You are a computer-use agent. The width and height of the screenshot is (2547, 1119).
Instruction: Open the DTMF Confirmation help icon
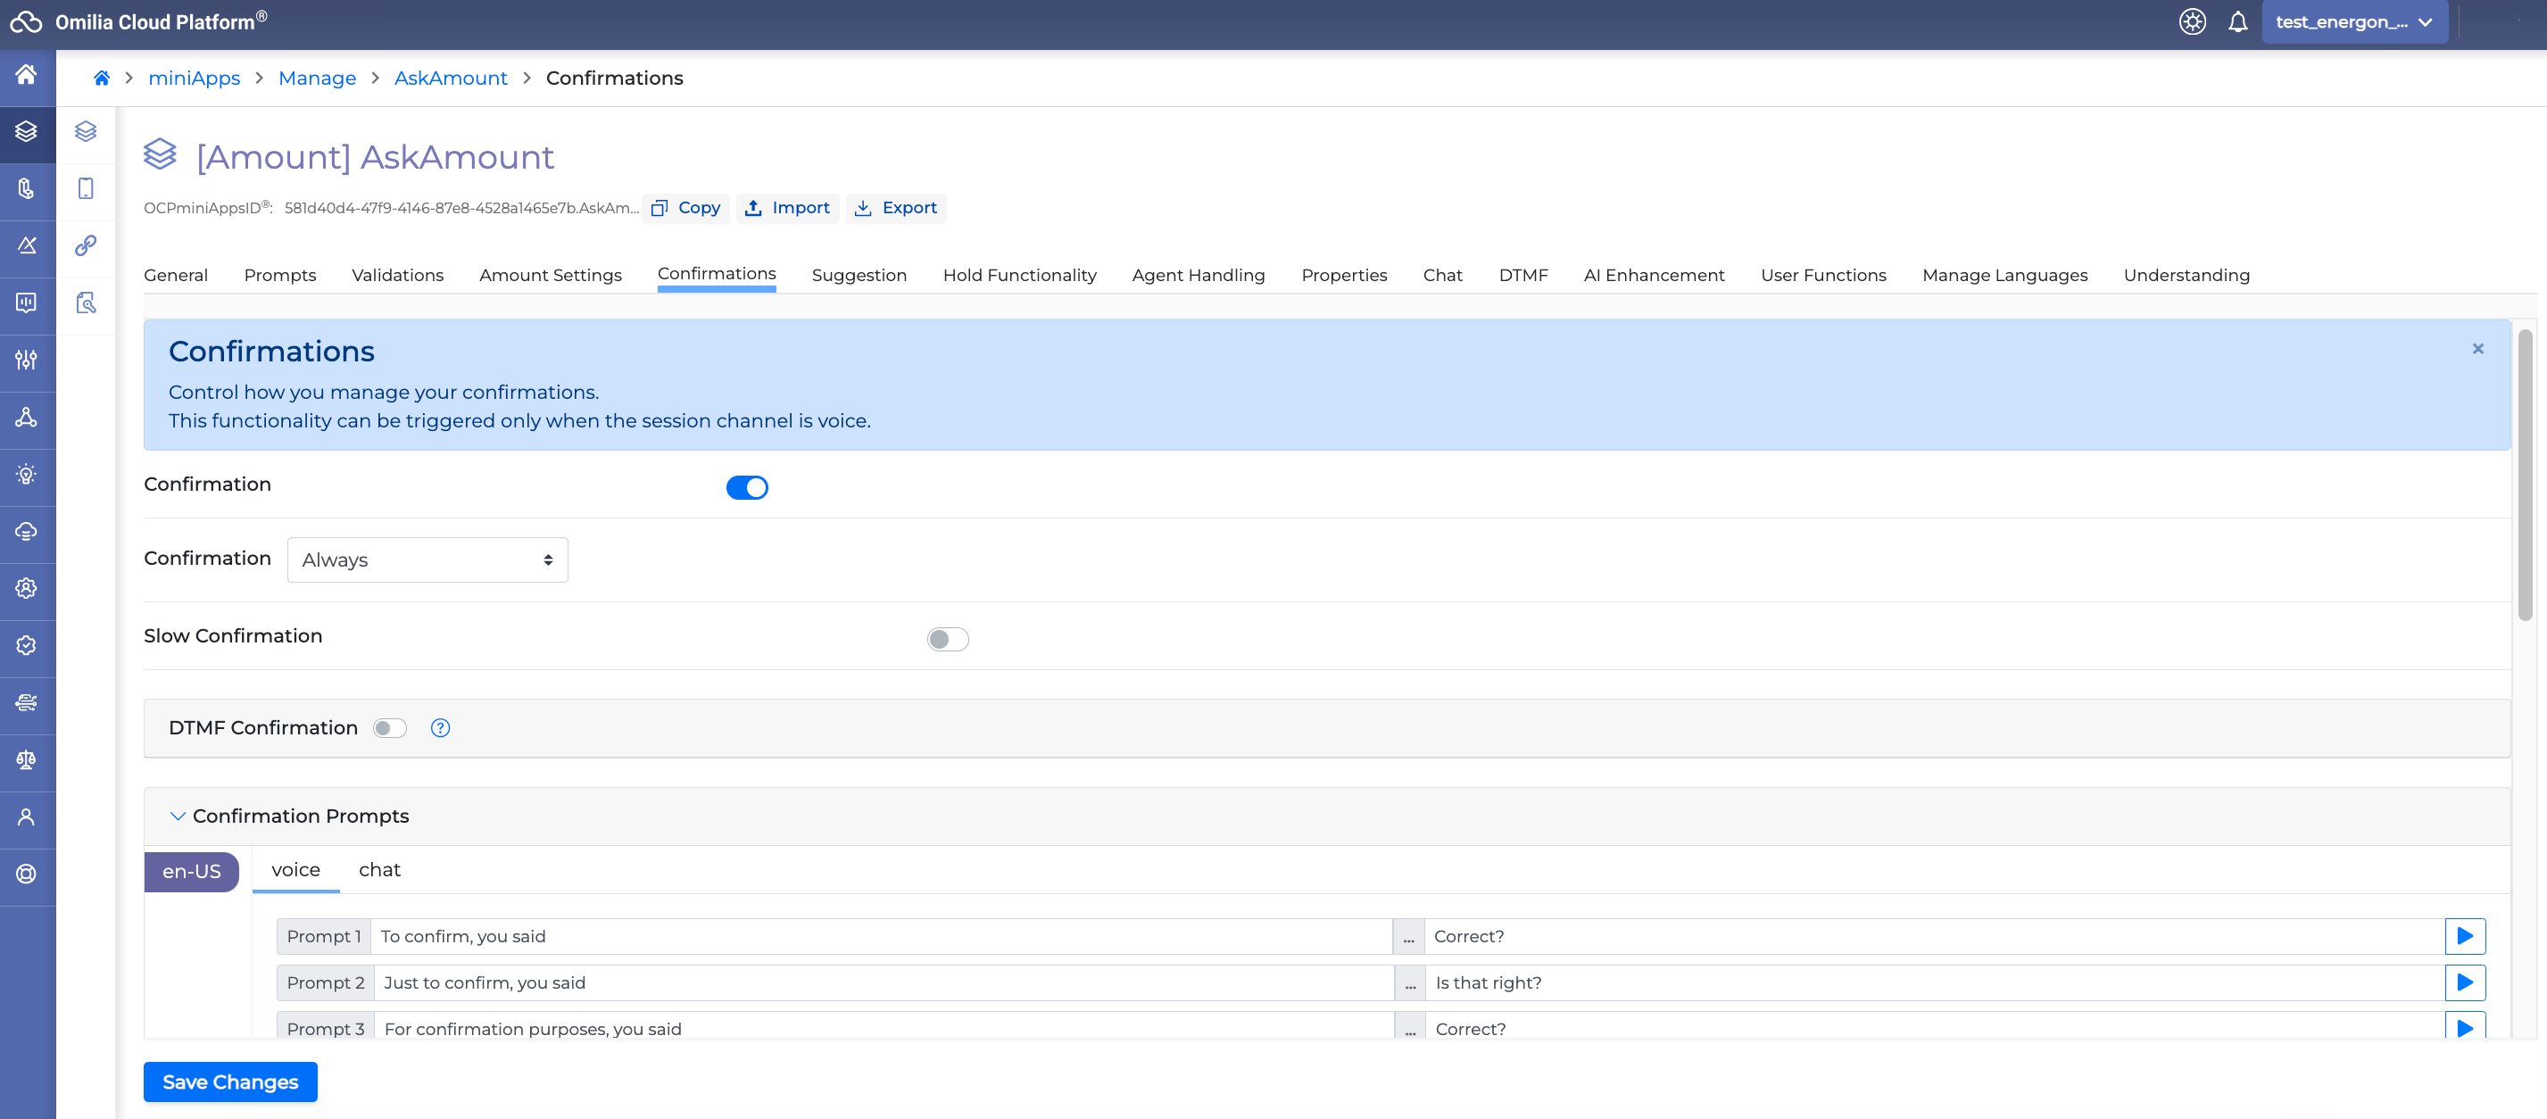440,727
